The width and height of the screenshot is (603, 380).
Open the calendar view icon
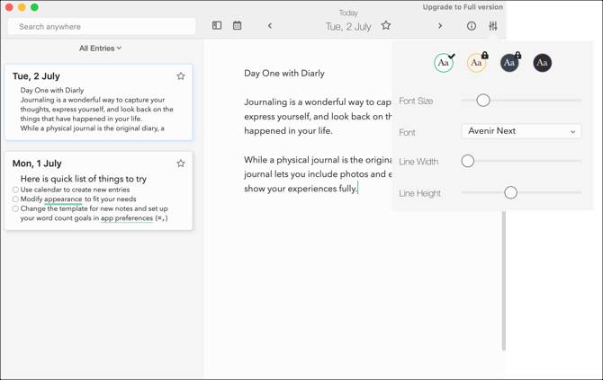coord(238,25)
